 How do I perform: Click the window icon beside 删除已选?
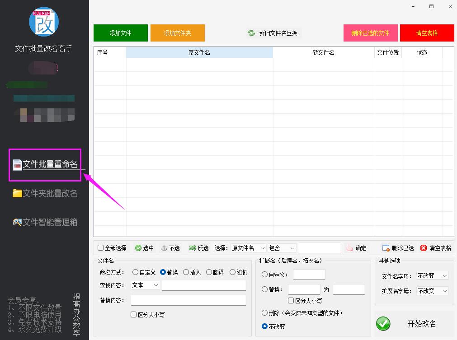[386, 248]
